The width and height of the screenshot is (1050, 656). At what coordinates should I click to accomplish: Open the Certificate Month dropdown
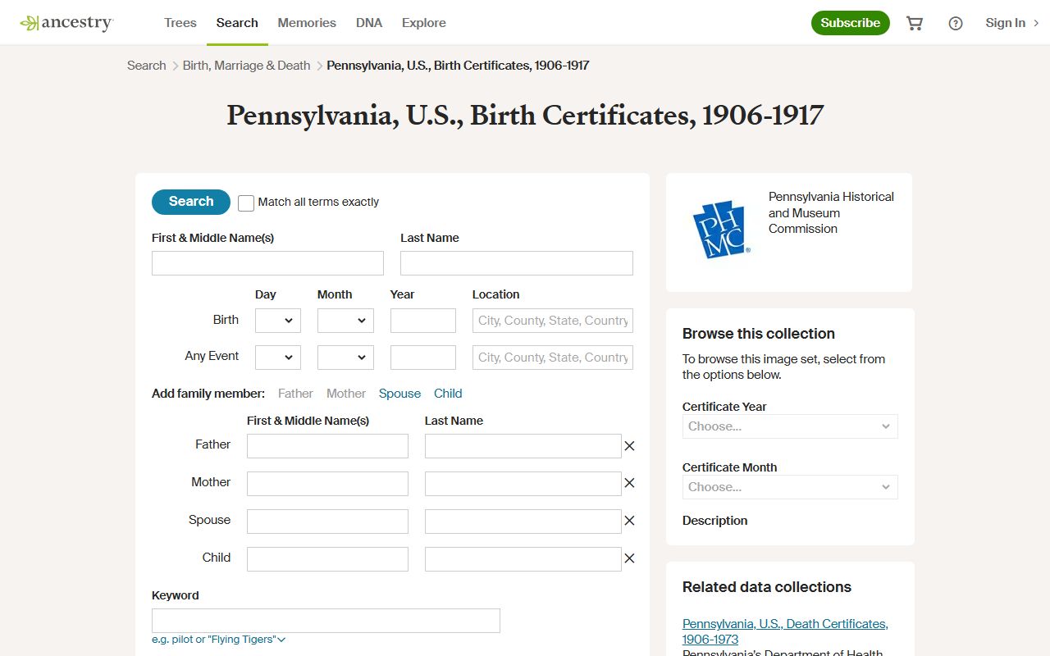point(790,487)
